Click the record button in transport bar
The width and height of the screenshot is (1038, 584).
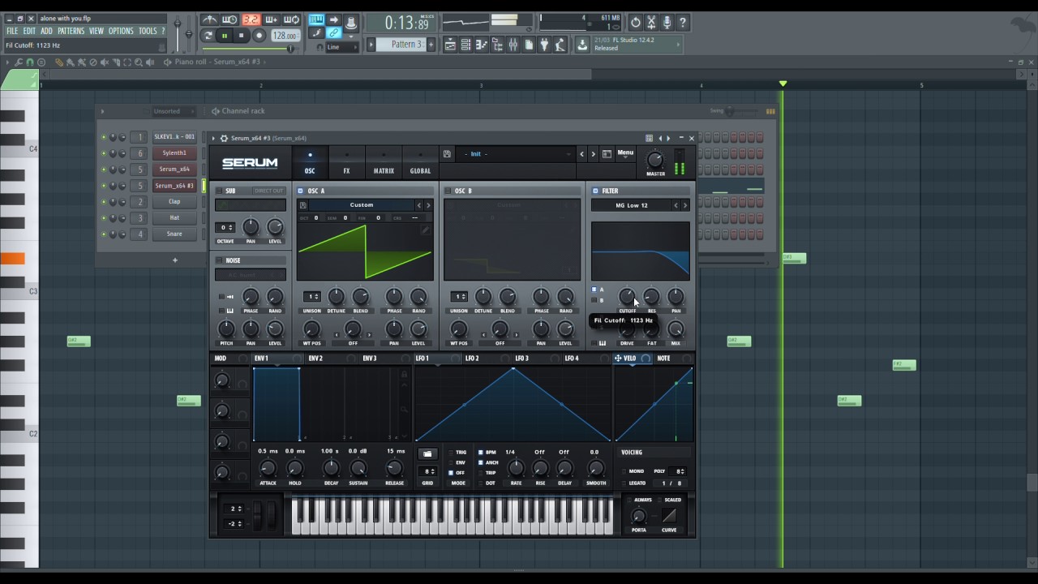[x=259, y=36]
